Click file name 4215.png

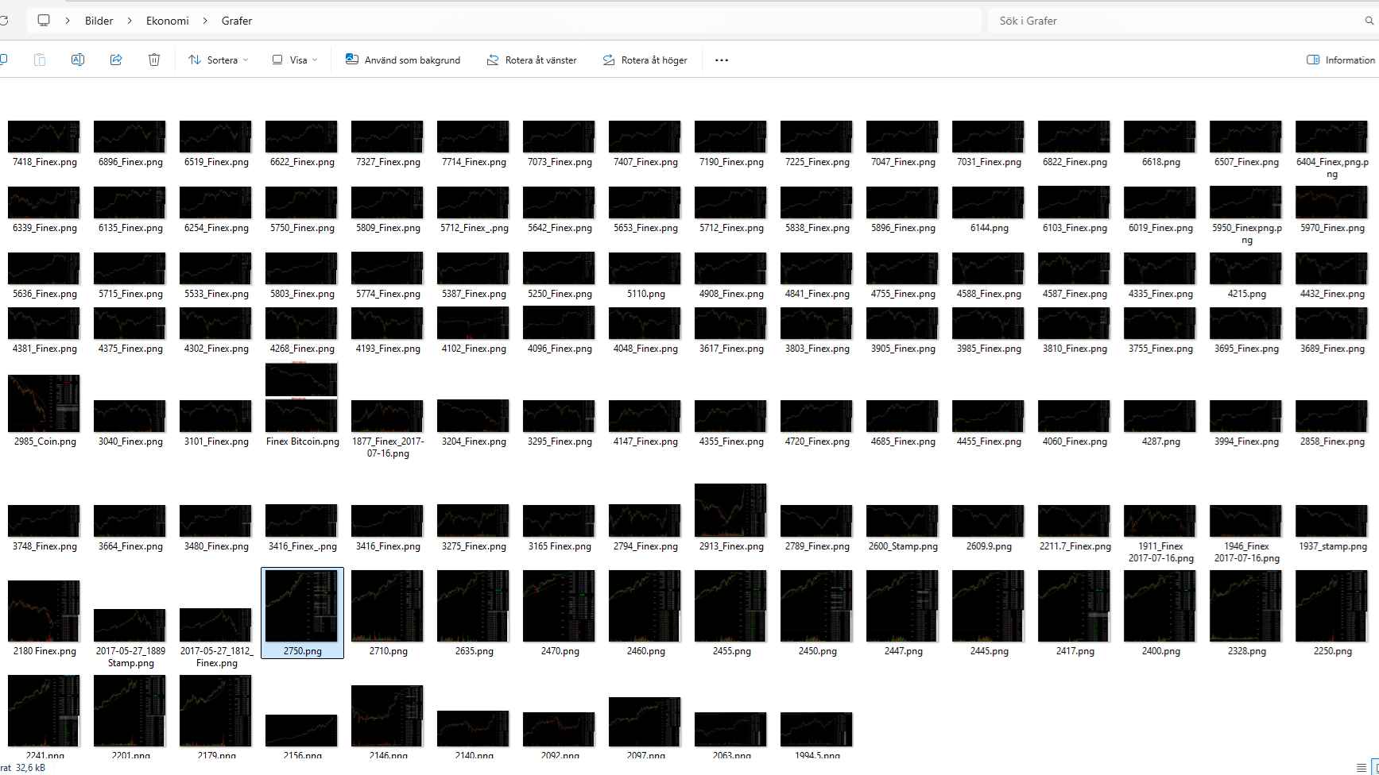1246,294
